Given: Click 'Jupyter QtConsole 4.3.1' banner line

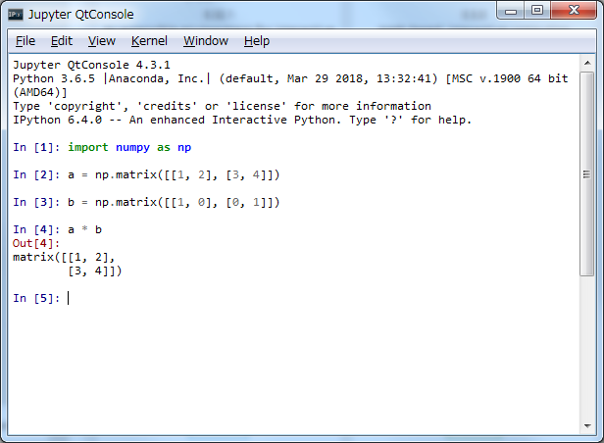Looking at the screenshot, I should click(91, 65).
